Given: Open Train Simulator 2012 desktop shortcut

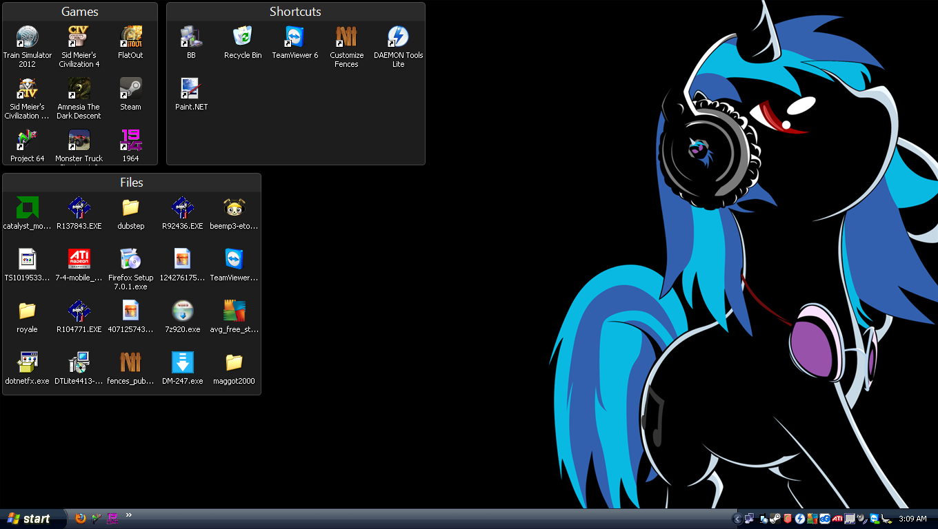Looking at the screenshot, I should coord(28,37).
